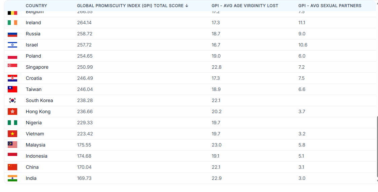Click the Vietnam flag icon

click(x=12, y=134)
